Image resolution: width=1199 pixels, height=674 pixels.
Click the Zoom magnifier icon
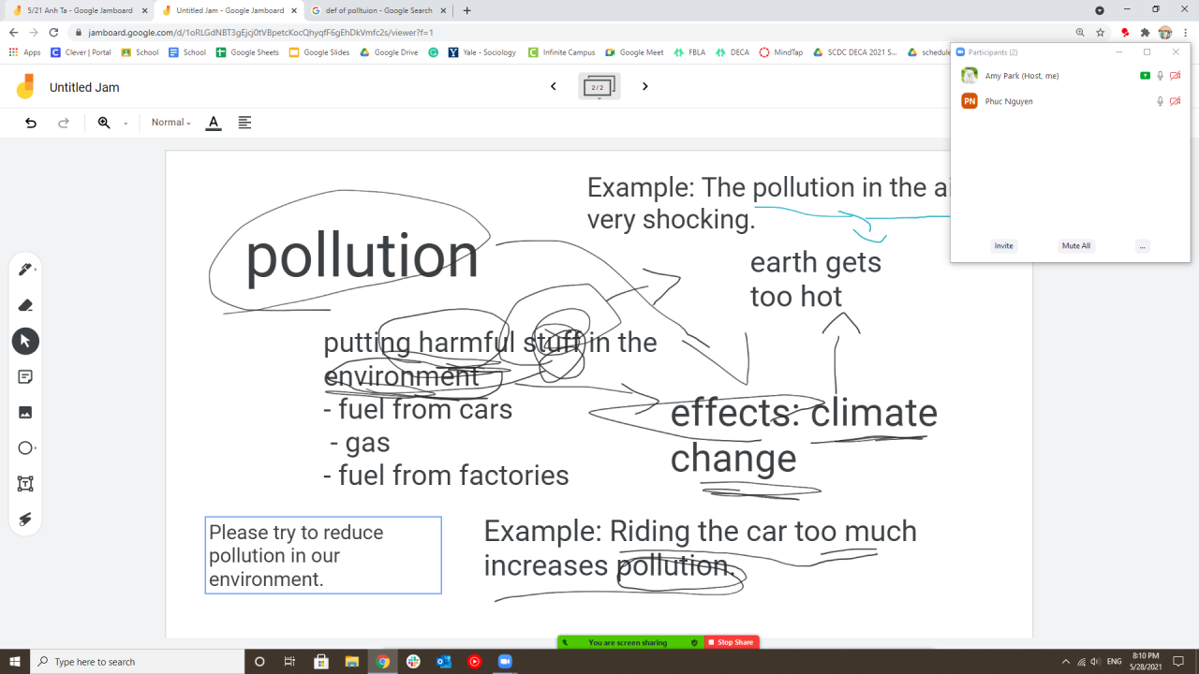(104, 123)
